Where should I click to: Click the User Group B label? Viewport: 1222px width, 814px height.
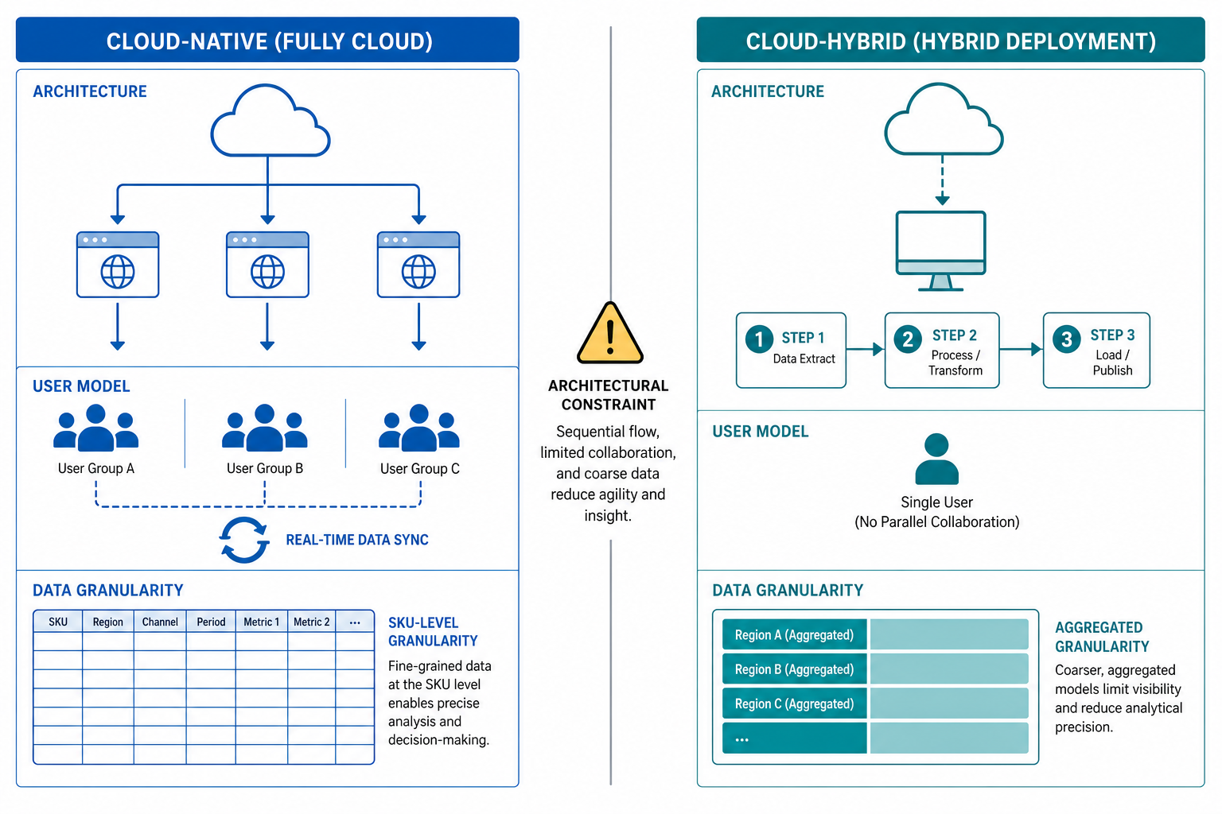(265, 468)
